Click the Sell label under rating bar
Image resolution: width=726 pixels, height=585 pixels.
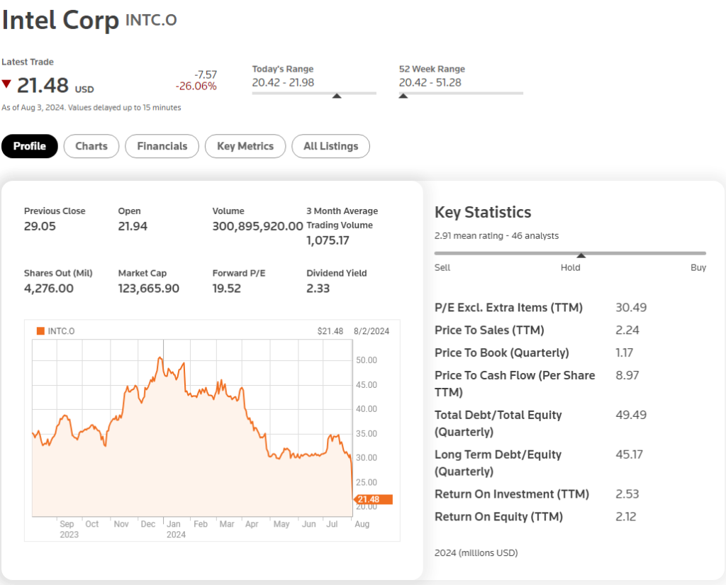(x=442, y=267)
